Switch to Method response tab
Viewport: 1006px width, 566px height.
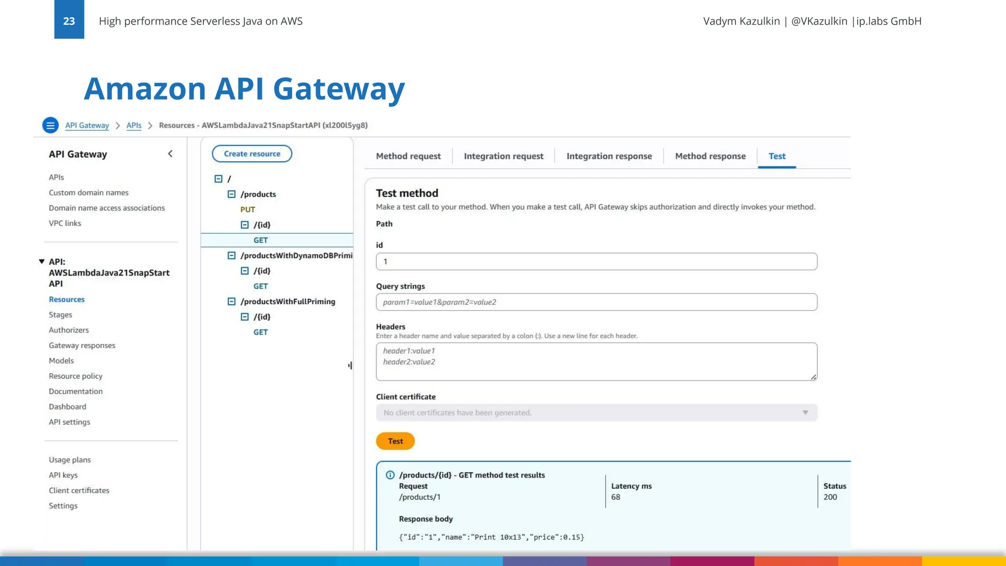tap(710, 156)
